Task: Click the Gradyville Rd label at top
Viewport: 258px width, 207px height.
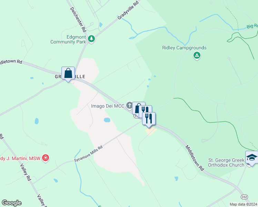Action: [x=128, y=10]
